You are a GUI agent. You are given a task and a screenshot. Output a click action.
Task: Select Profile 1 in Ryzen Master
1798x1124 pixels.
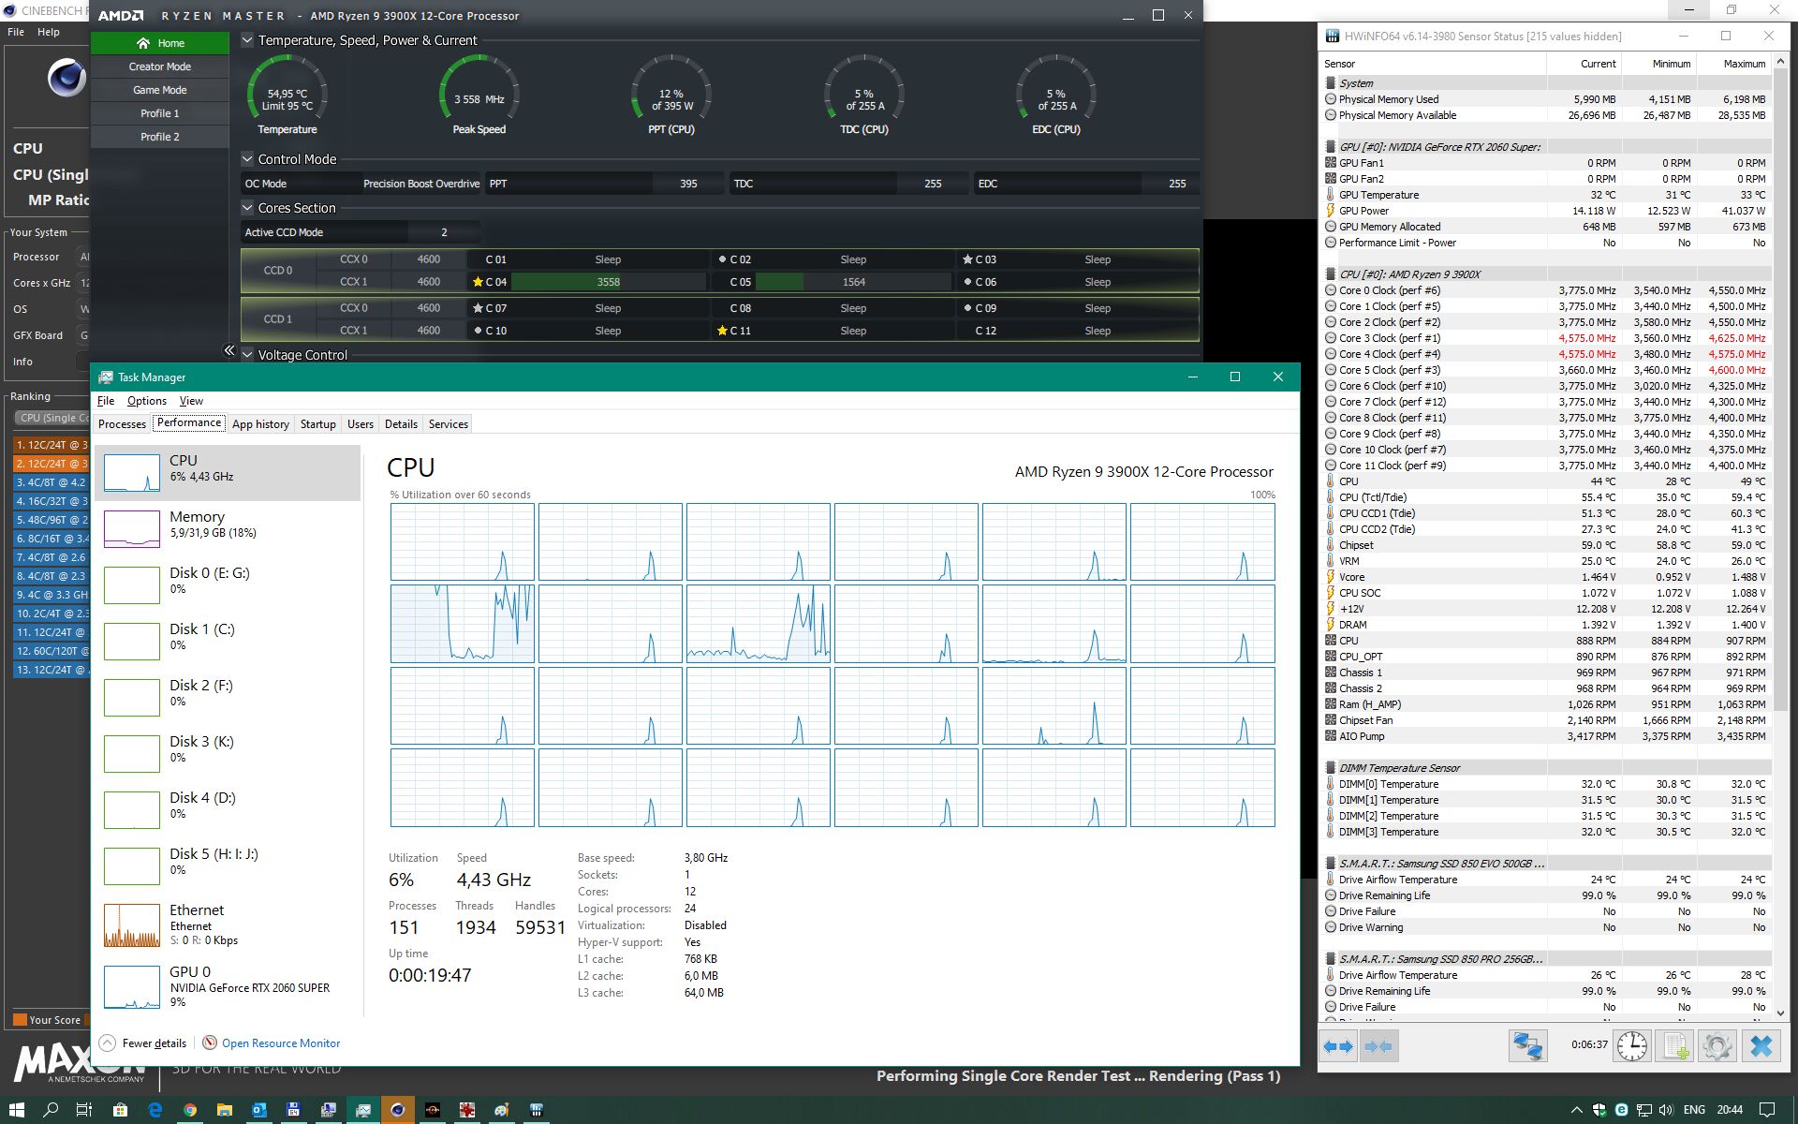coord(160,113)
